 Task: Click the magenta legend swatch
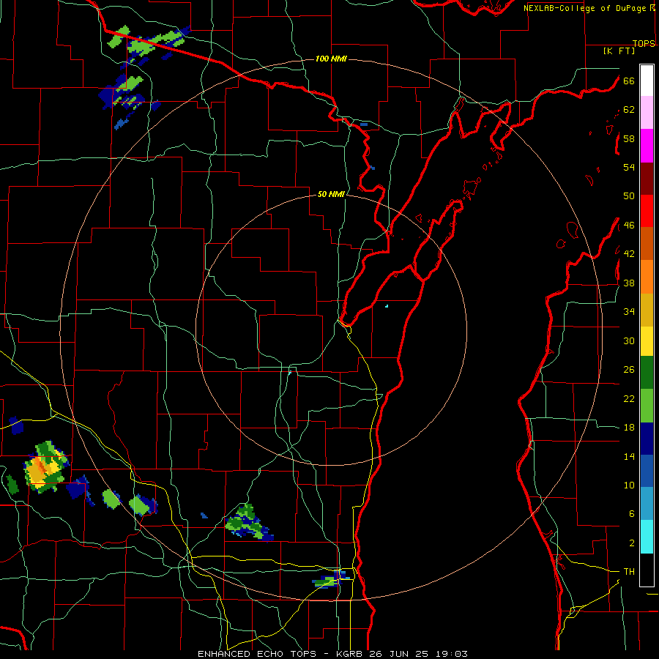coord(647,146)
